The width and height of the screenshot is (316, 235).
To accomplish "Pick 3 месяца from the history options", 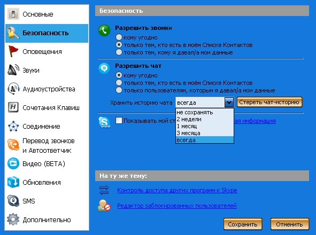I will pos(205,133).
